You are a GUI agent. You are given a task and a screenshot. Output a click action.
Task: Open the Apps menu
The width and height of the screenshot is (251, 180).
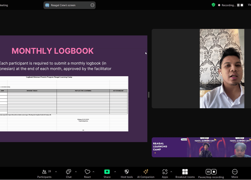165,174
